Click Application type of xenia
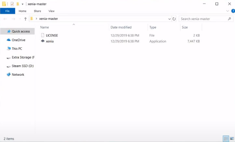235x142 pixels. pyautogui.click(x=158, y=41)
